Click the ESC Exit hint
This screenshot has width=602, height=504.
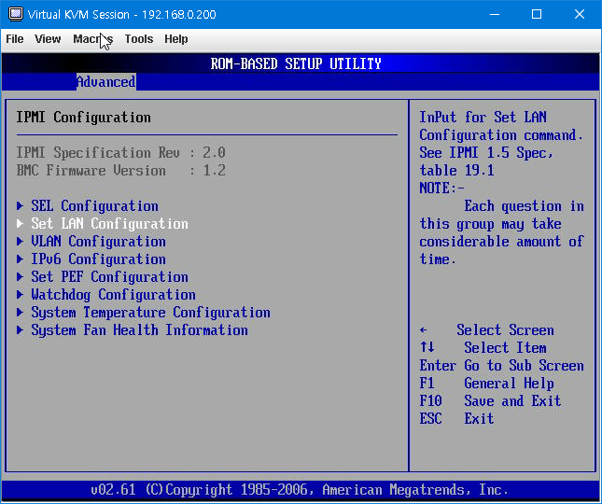(x=456, y=419)
